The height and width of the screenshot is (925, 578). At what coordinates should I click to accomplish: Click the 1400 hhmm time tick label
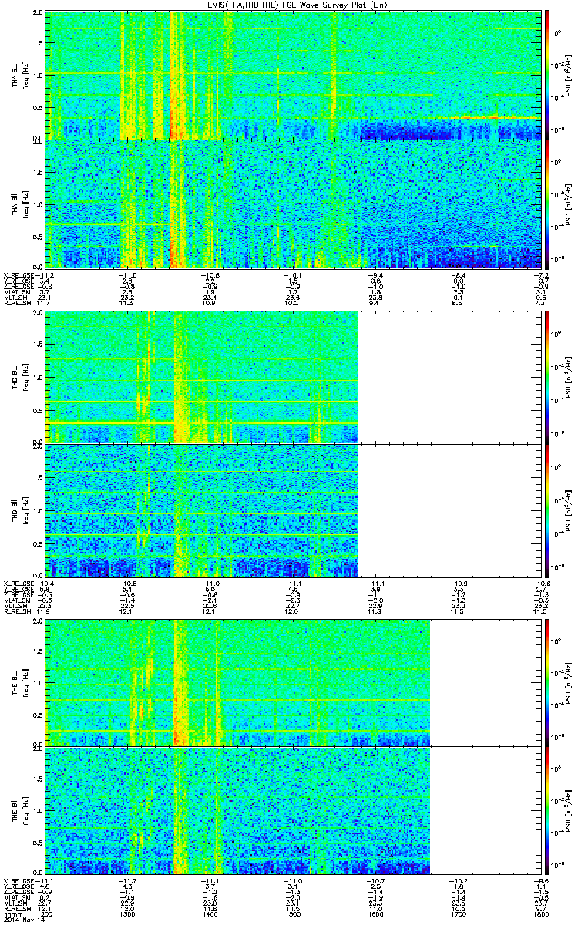[x=210, y=914]
